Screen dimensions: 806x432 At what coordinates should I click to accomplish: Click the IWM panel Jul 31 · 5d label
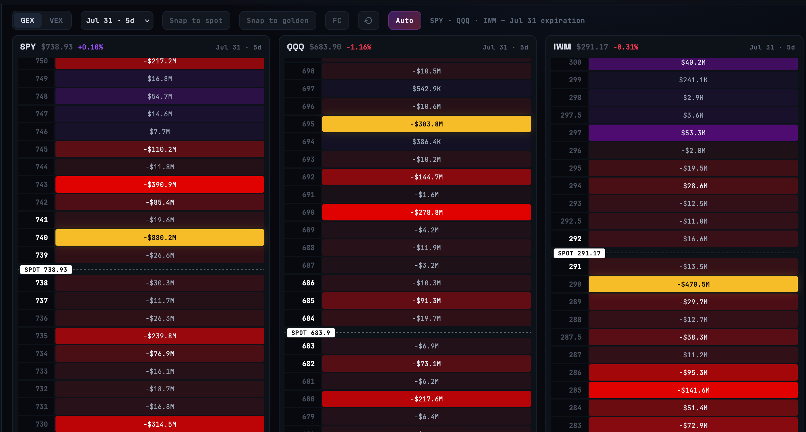(772, 47)
